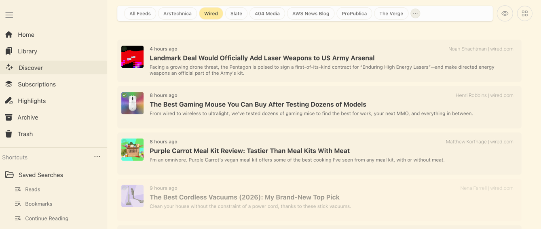Open the Highlights pen icon
541x229 pixels.
[x=9, y=101]
